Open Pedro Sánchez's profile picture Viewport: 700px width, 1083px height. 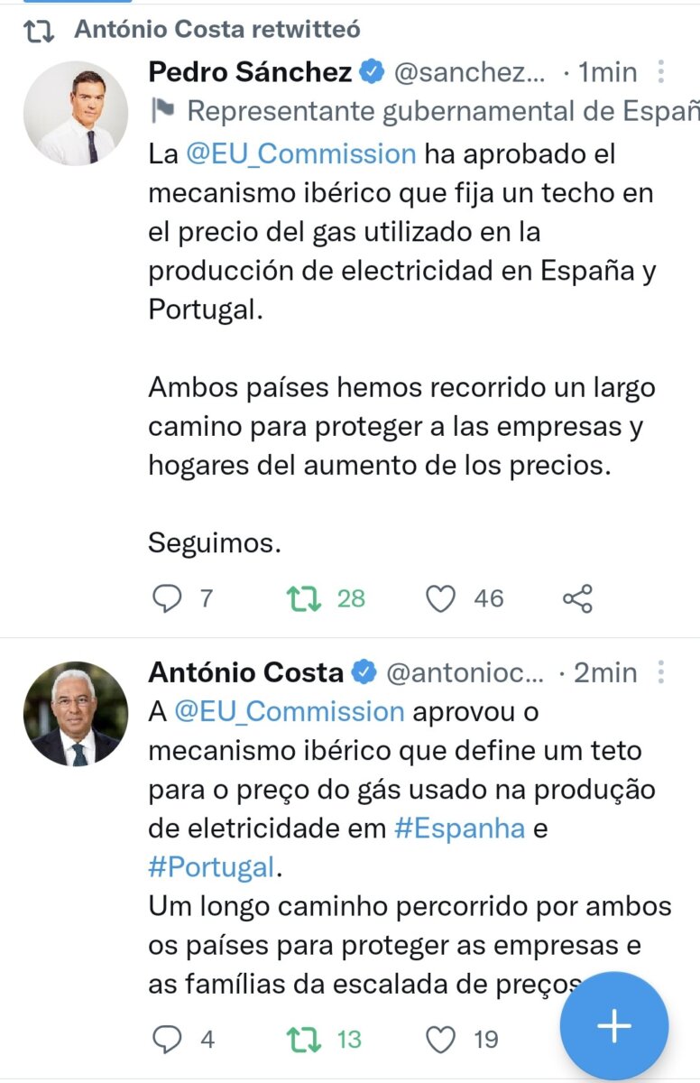click(x=75, y=114)
